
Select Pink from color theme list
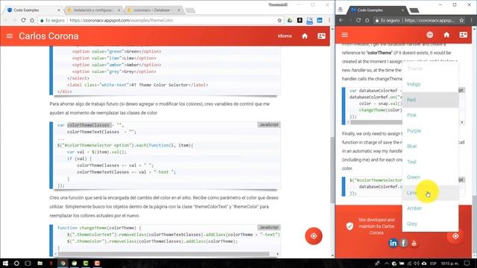click(x=430, y=115)
